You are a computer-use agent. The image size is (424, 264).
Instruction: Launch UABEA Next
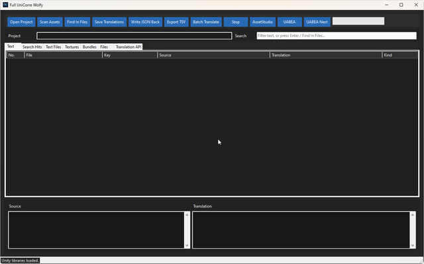317,22
